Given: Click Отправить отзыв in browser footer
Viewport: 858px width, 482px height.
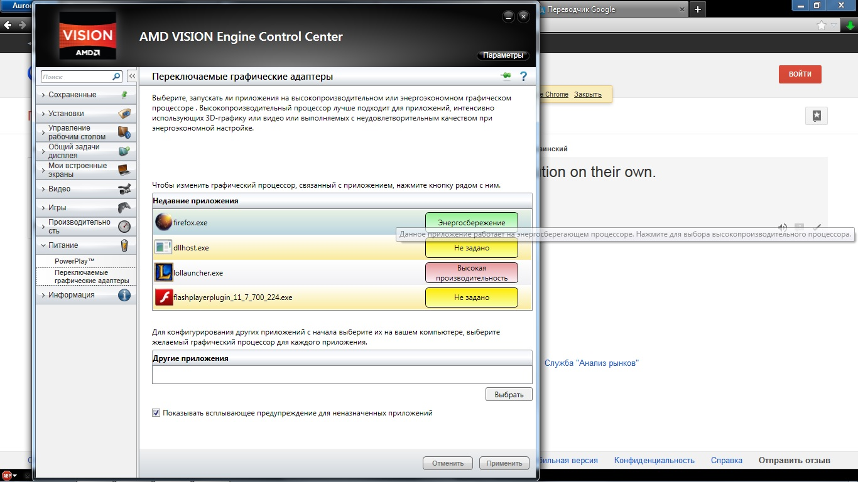Looking at the screenshot, I should (x=795, y=460).
